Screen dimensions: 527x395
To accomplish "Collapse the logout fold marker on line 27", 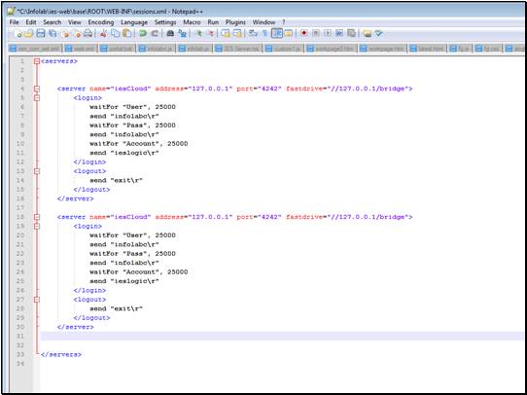I will coord(37,300).
